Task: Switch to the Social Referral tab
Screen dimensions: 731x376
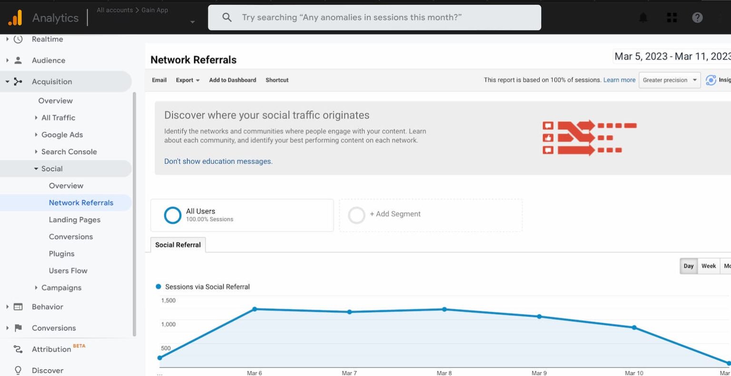Action: tap(178, 244)
